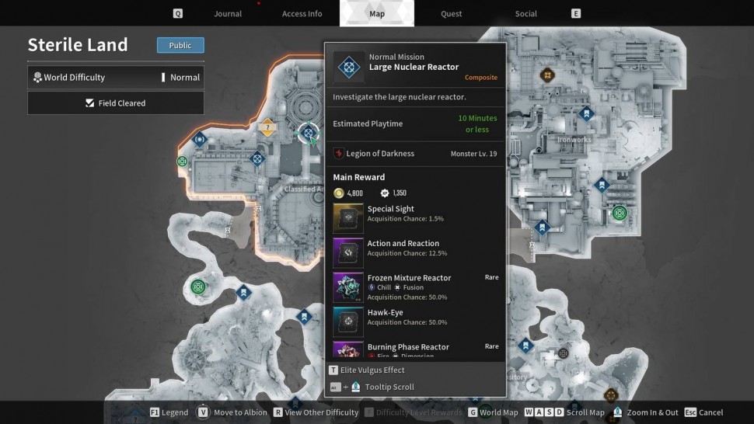Open the Journal tab
This screenshot has height=424, width=754.
tap(227, 14)
